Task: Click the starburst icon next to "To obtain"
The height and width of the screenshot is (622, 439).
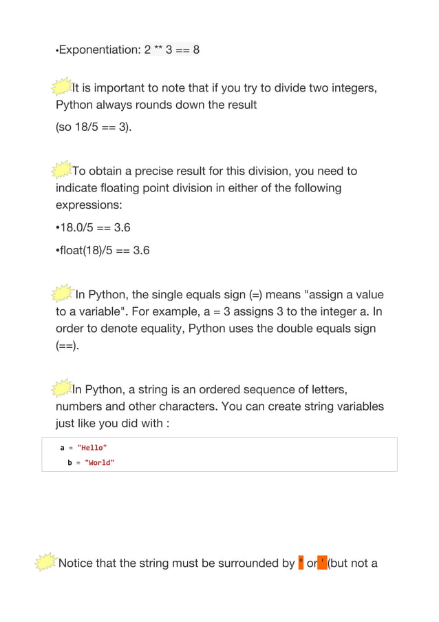Action: [x=62, y=169]
